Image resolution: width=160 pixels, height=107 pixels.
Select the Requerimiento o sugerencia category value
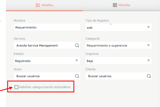107,46
